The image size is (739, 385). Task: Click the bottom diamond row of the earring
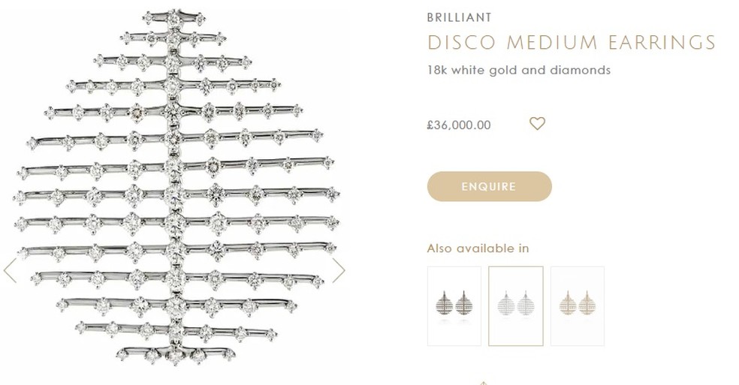(175, 354)
